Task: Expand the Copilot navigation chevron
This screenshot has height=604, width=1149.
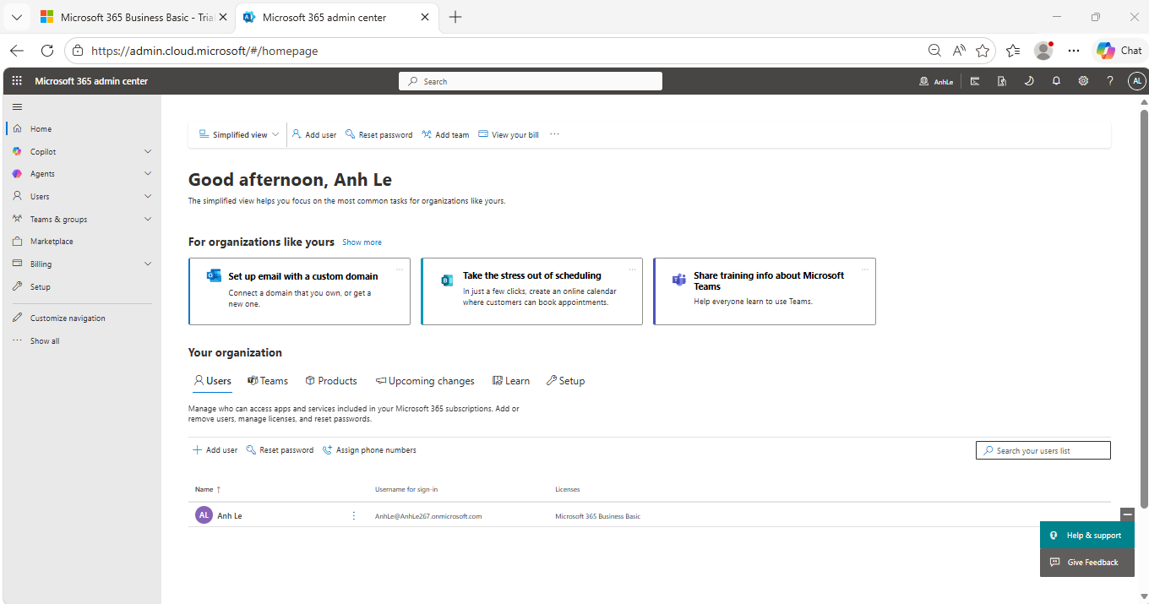Action: pyautogui.click(x=148, y=151)
